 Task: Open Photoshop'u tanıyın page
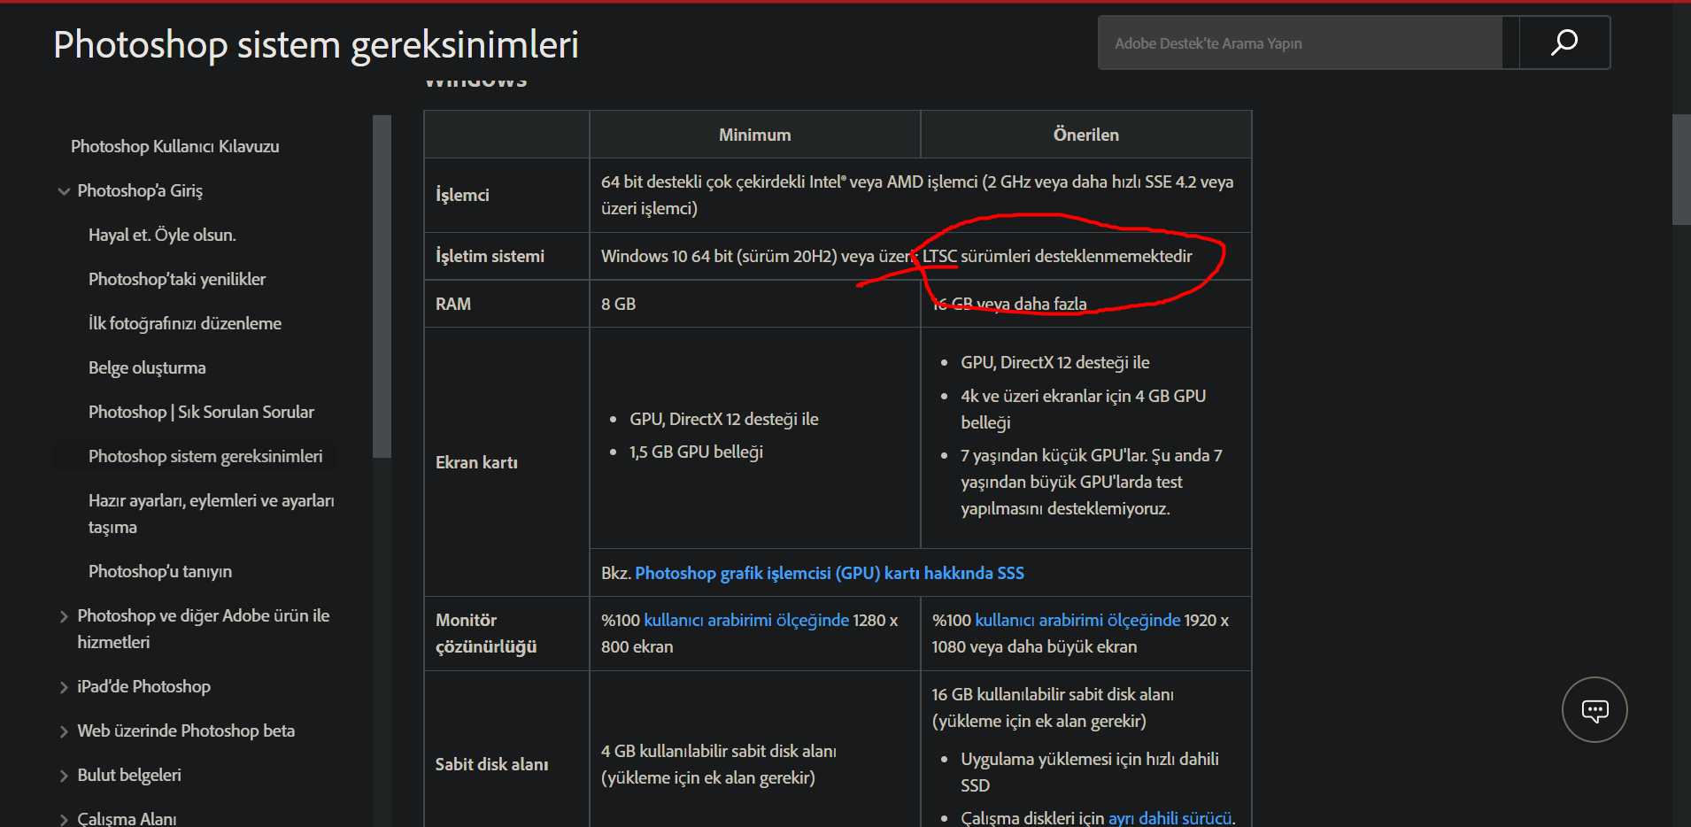click(160, 571)
